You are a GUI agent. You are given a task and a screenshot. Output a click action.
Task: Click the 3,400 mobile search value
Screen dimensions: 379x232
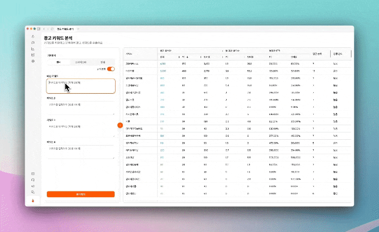pos(206,64)
